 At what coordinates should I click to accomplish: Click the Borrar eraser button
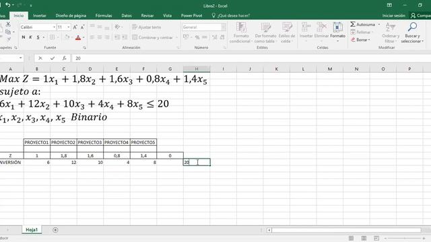pos(360,40)
